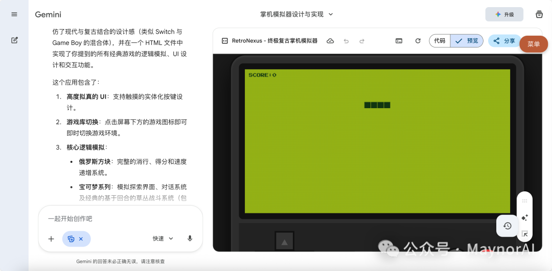Refresh the preview
552x271 pixels.
[418, 41]
